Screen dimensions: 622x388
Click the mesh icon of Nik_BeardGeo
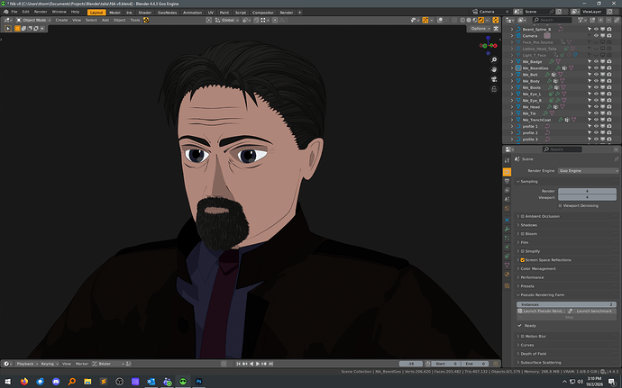518,68
